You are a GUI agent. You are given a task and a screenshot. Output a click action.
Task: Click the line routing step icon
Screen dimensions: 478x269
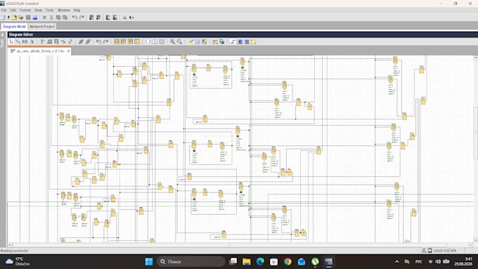pyautogui.click(x=233, y=41)
